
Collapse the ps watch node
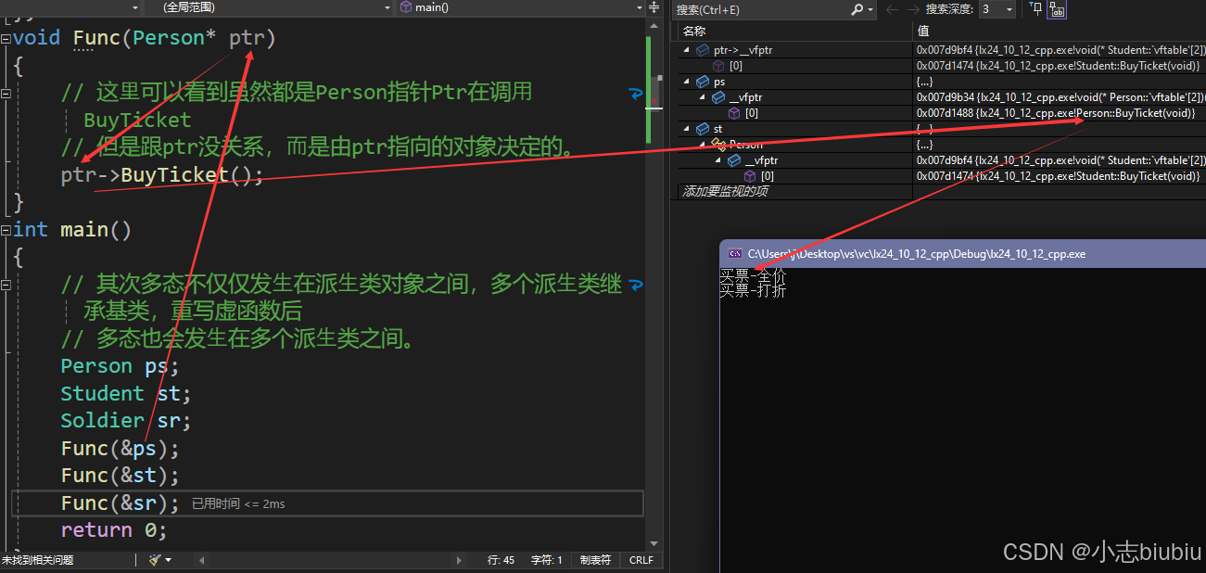pos(687,82)
